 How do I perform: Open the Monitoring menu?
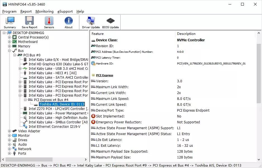point(44,11)
